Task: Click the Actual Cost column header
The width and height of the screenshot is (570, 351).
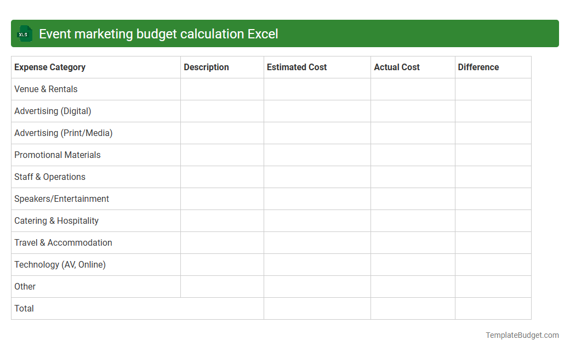Action: (x=396, y=67)
